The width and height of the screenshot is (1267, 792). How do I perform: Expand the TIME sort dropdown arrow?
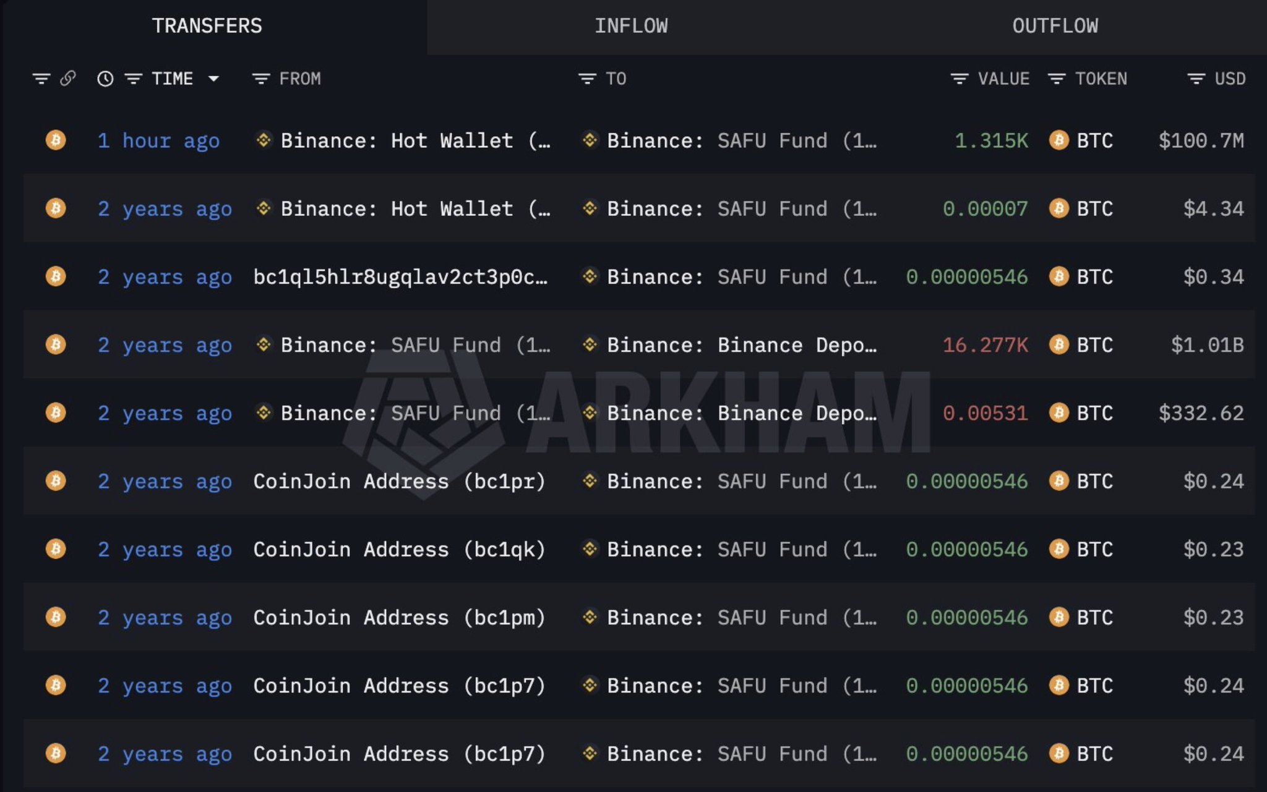pos(213,79)
